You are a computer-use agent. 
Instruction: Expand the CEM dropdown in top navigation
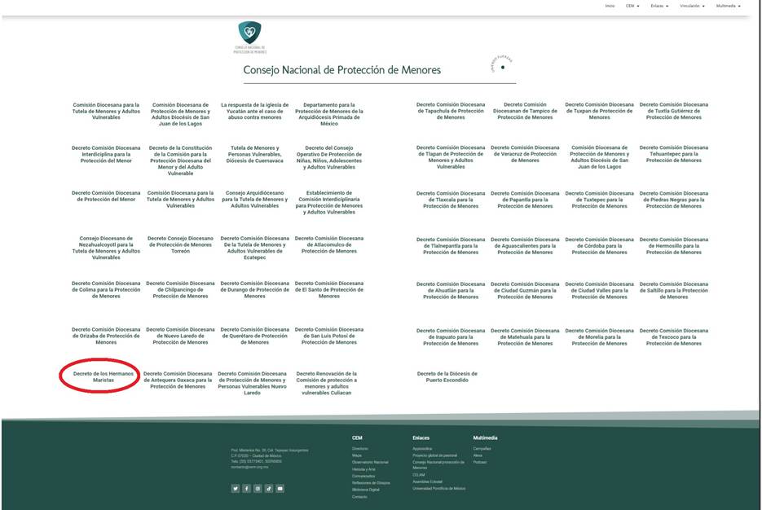point(632,6)
